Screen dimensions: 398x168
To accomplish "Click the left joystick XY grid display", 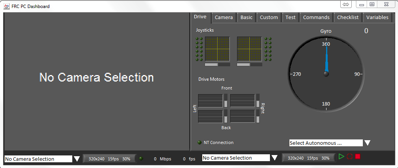I will [x=217, y=49].
